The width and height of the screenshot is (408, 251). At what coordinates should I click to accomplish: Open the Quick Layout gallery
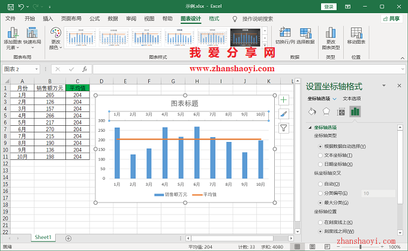pyautogui.click(x=32, y=38)
